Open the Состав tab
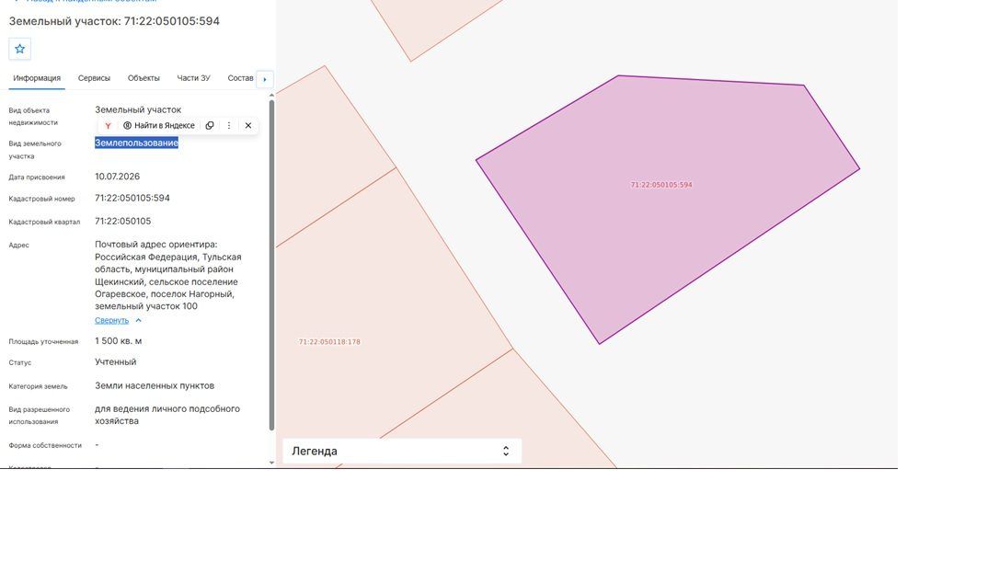This screenshot has height=561, width=987. point(240,78)
